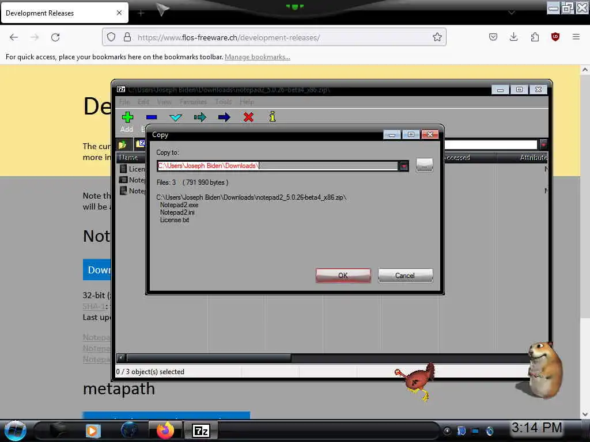Image resolution: width=590 pixels, height=442 pixels.
Task: Click the 7z logo in 7-Zip title bar
Action: click(x=121, y=89)
